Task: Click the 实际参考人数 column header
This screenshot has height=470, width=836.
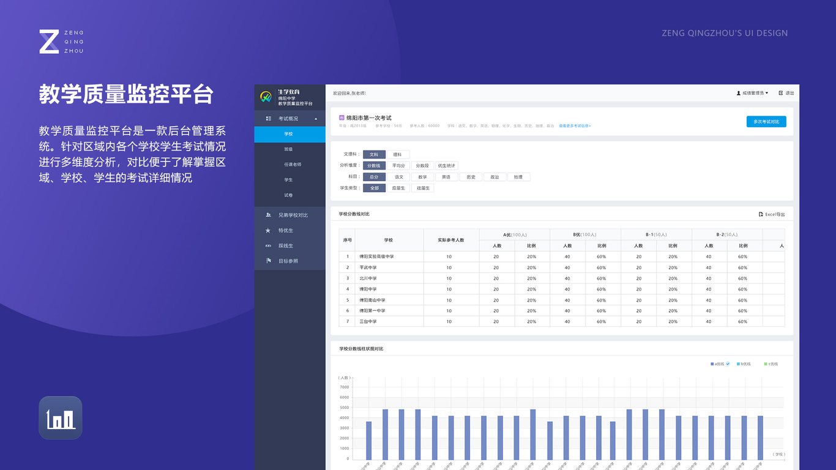Action: click(x=451, y=240)
